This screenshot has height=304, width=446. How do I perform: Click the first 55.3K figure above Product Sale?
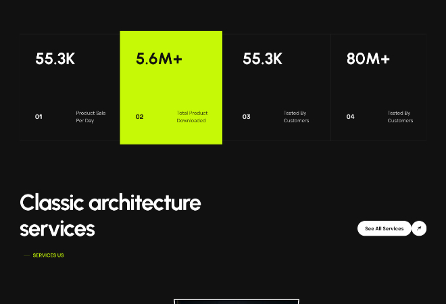(x=55, y=59)
